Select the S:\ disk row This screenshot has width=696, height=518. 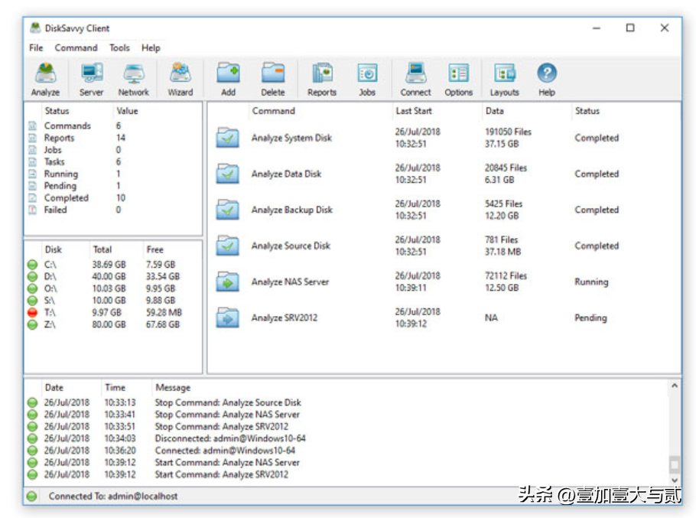[x=113, y=301]
